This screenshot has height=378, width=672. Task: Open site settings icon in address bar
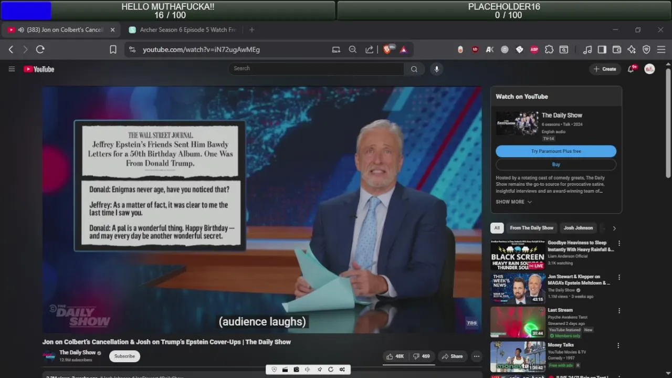[132, 49]
